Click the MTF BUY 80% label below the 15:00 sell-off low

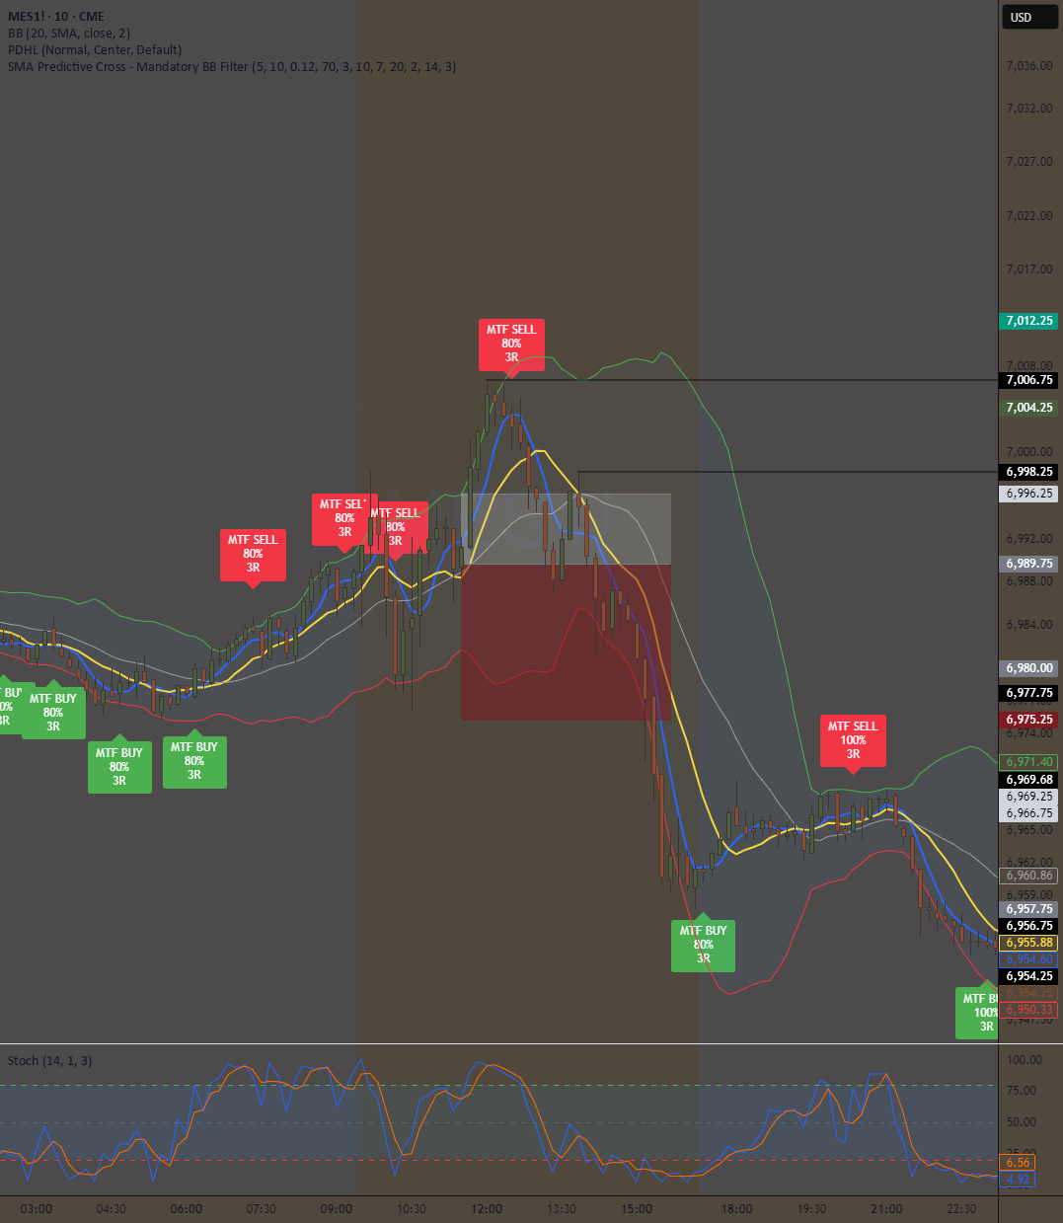point(704,945)
